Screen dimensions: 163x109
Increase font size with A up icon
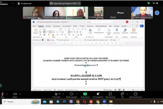[x=62, y=35]
